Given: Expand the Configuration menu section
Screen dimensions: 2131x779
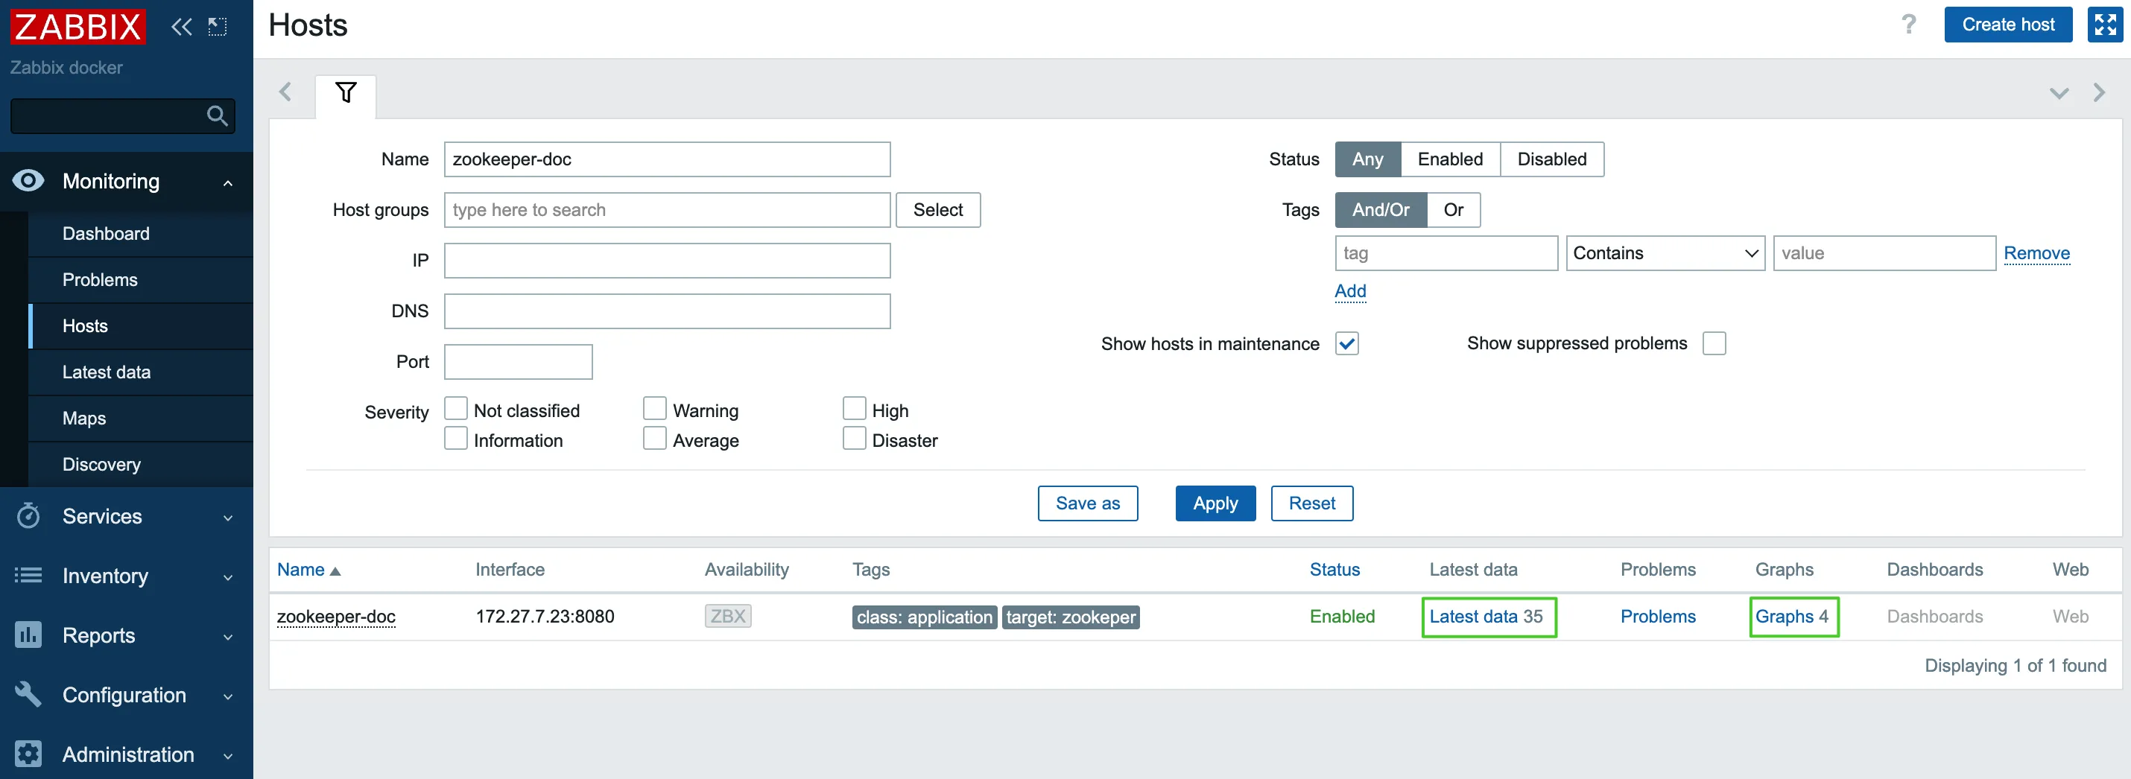Looking at the screenshot, I should (x=124, y=695).
